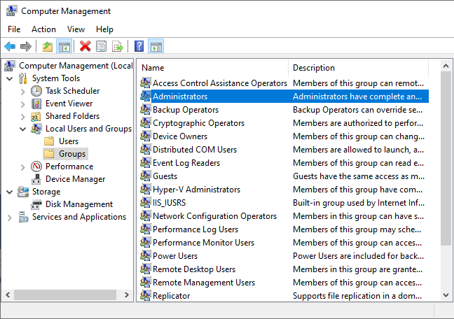Collapse the System Tools tree node
Viewport: 454px width, 319px height.
(x=10, y=78)
